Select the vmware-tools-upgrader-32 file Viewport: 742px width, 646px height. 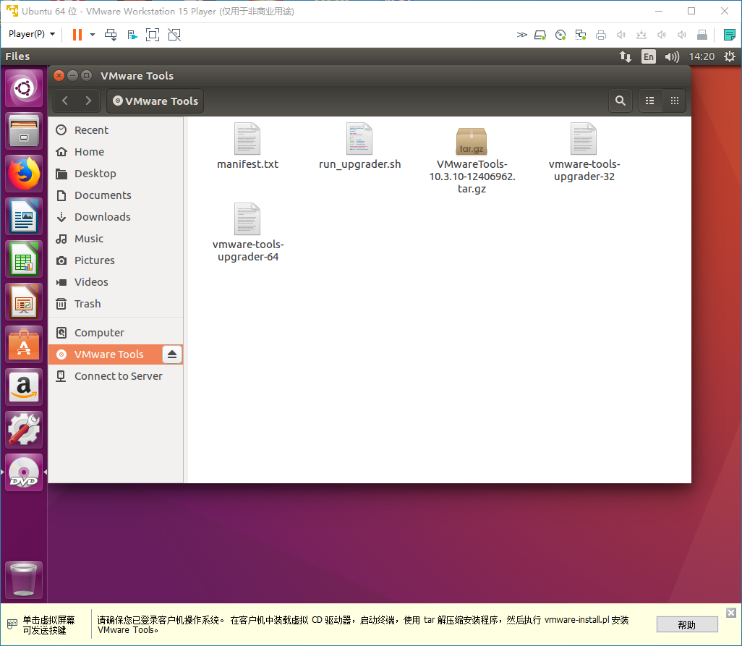pos(584,153)
